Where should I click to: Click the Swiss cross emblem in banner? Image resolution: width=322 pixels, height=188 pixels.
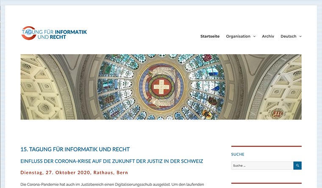pos(161,87)
